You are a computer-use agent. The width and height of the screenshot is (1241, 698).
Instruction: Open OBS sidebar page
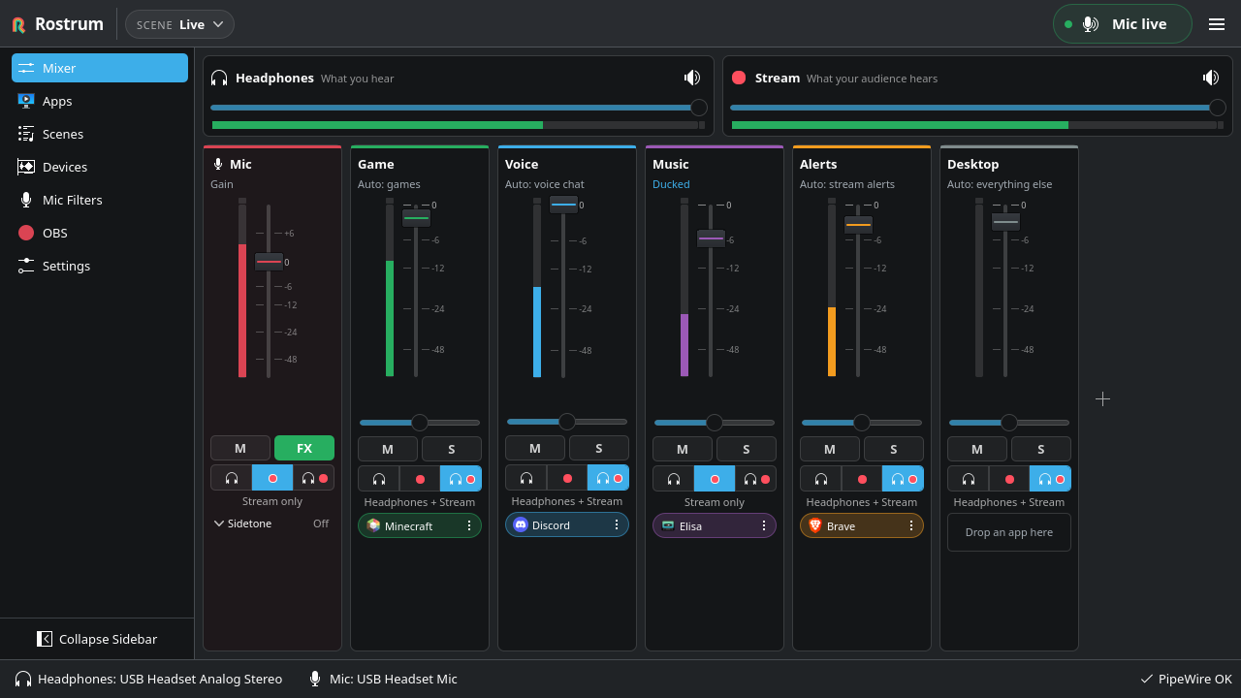pos(100,233)
